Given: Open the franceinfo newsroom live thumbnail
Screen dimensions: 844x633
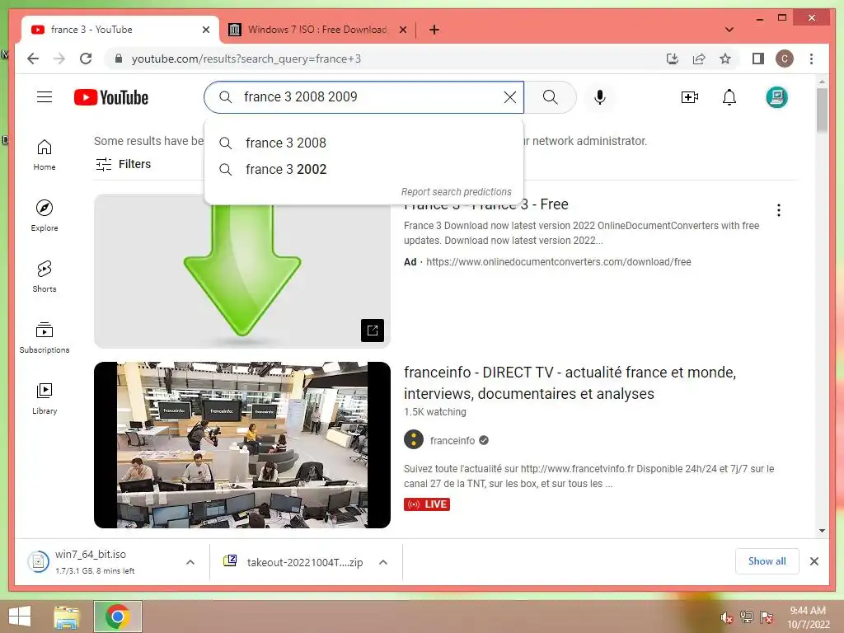Looking at the screenshot, I should pyautogui.click(x=242, y=445).
